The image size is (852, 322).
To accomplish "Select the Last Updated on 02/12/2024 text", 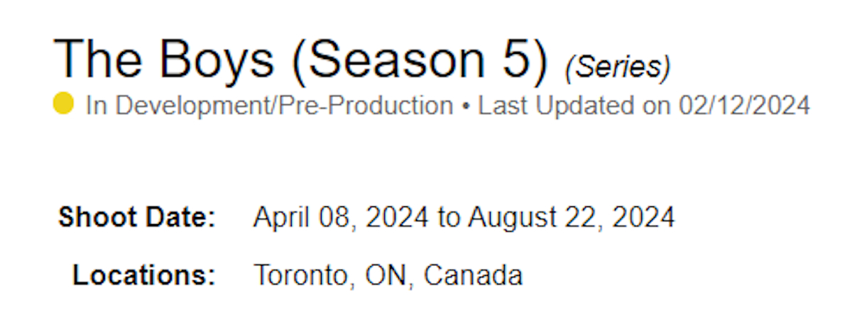I will coord(644,106).
